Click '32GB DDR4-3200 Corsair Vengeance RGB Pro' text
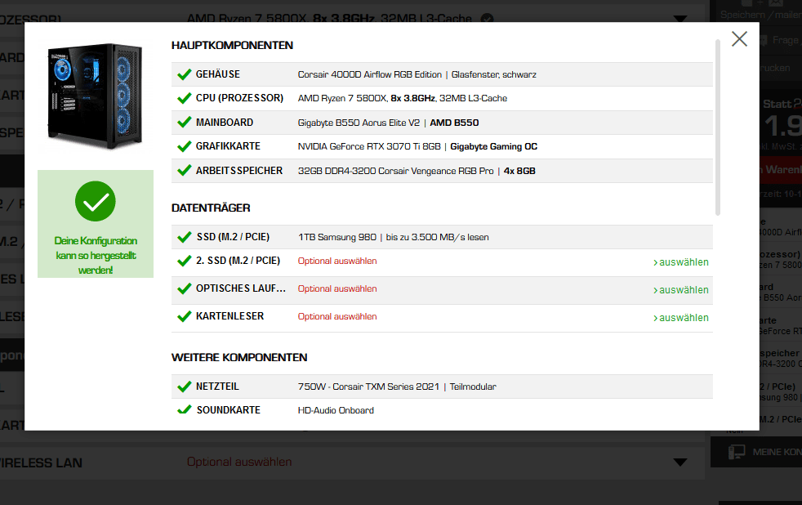 coord(396,171)
